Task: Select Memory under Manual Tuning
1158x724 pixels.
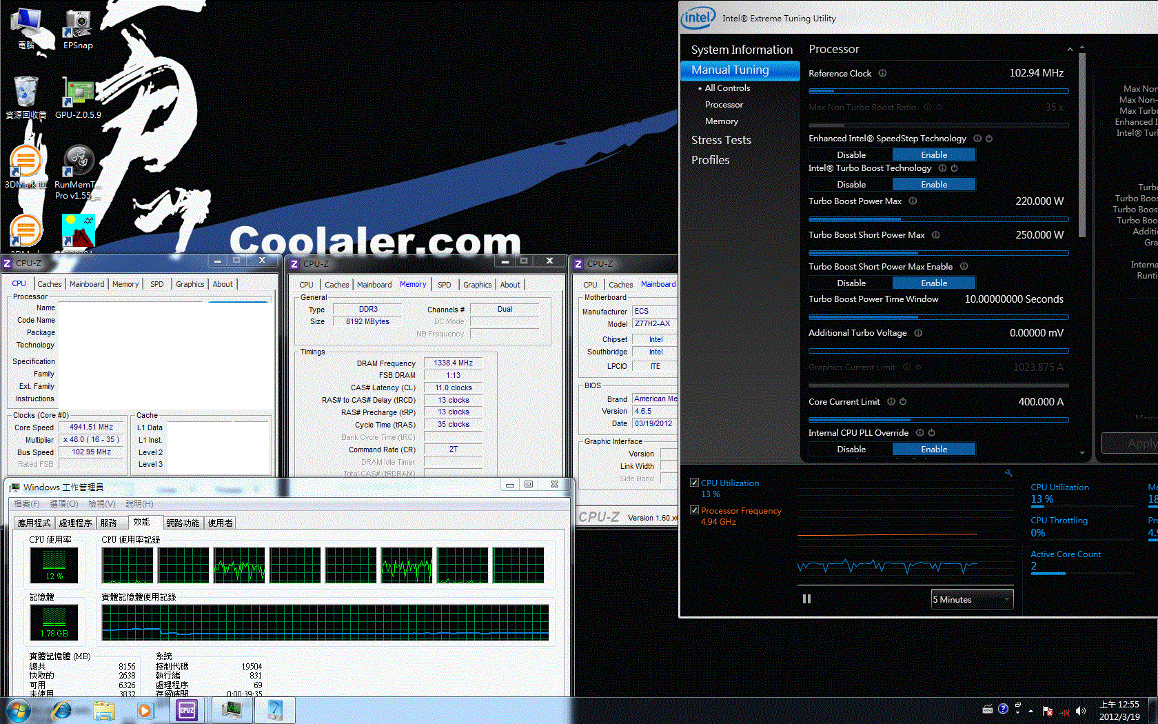Action: [x=721, y=121]
